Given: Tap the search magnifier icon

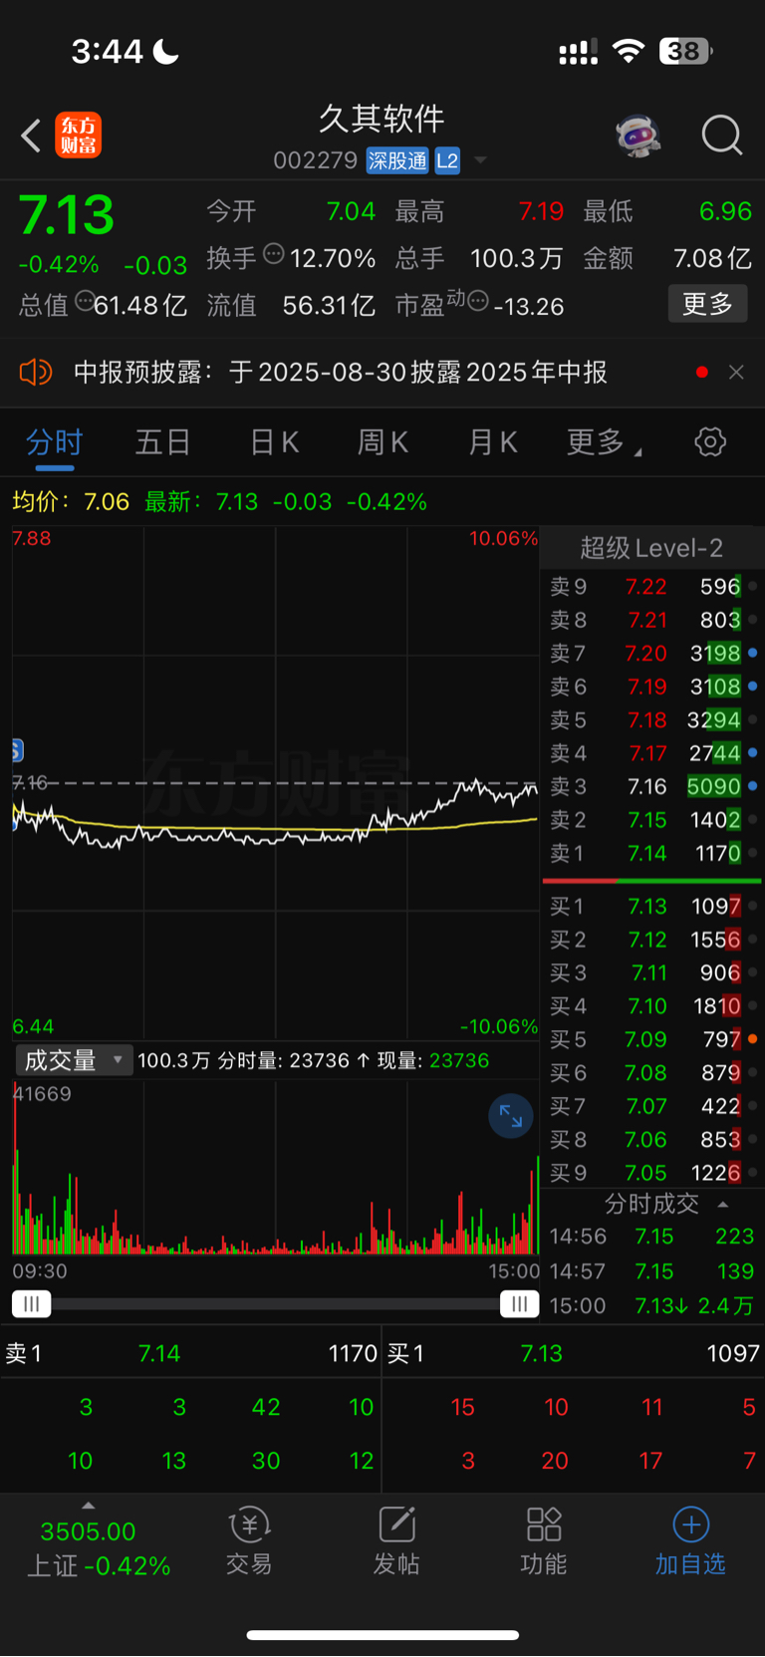Looking at the screenshot, I should pyautogui.click(x=722, y=136).
